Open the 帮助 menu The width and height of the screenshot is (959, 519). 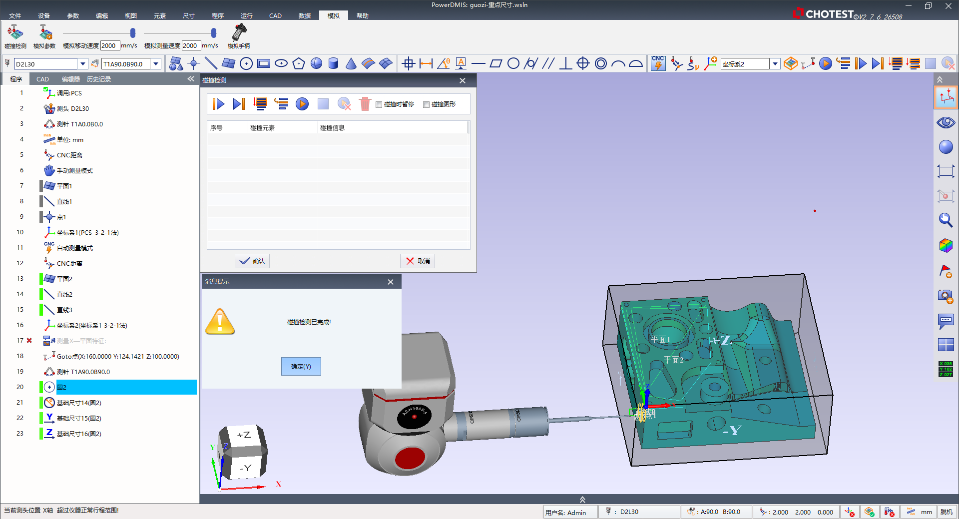tap(363, 16)
